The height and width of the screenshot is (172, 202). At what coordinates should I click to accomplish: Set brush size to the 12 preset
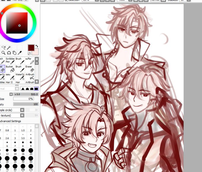click(7, 152)
